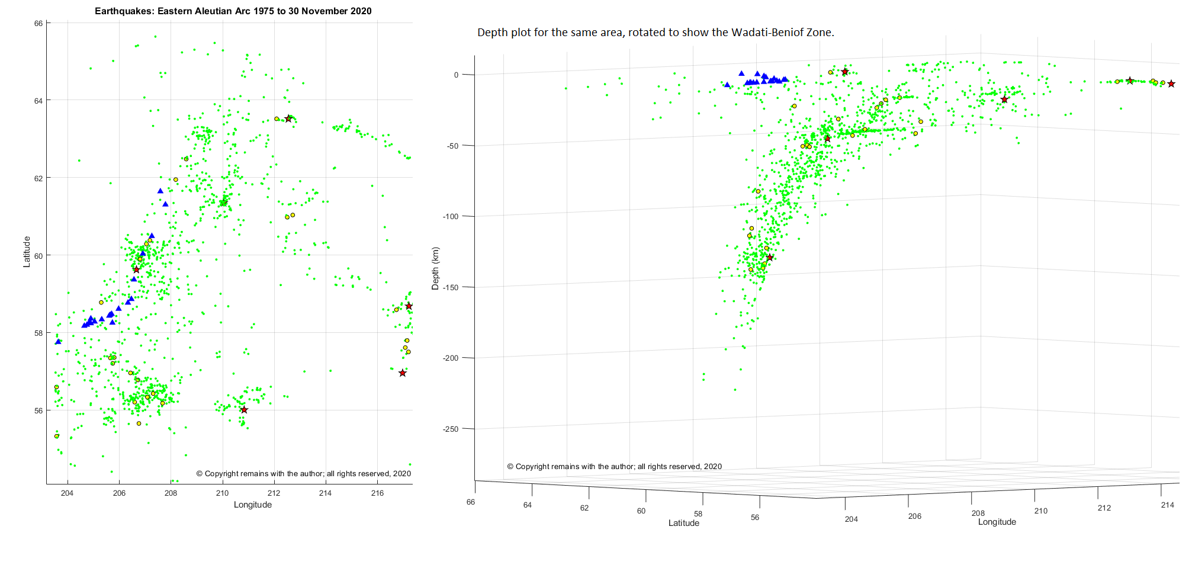Click longitude tick "212" on the left map

click(274, 493)
